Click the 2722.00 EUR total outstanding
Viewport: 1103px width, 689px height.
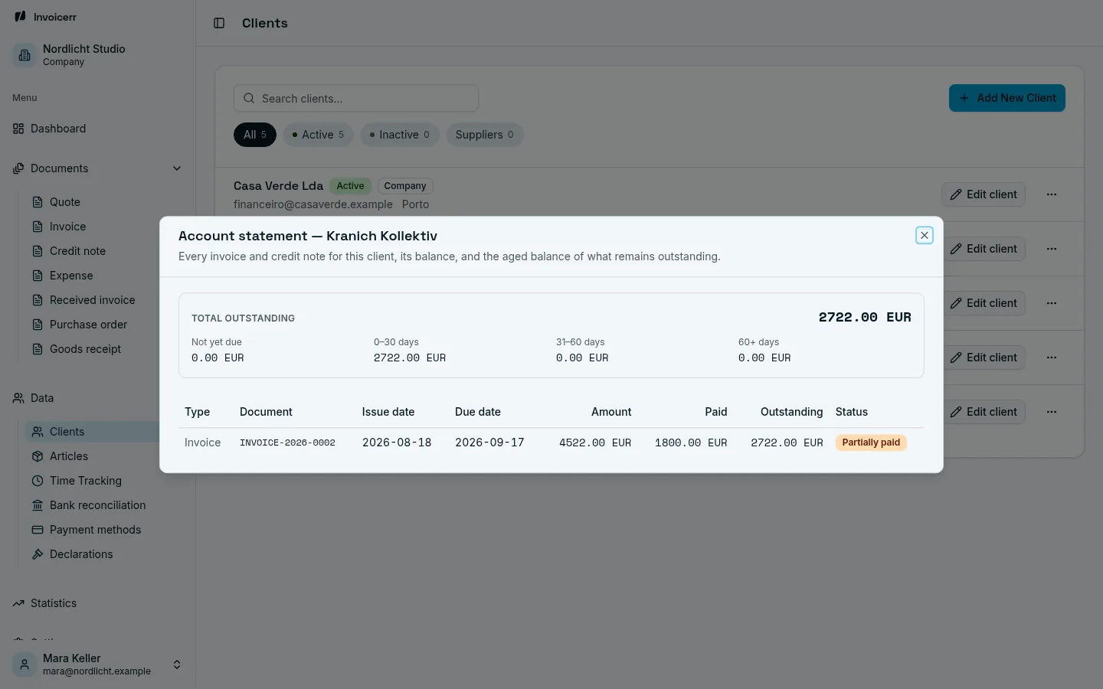(865, 317)
